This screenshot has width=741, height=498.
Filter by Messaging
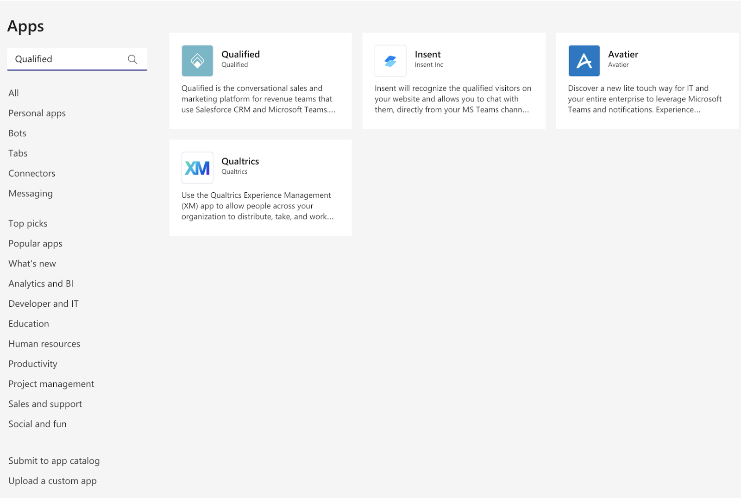pos(31,194)
